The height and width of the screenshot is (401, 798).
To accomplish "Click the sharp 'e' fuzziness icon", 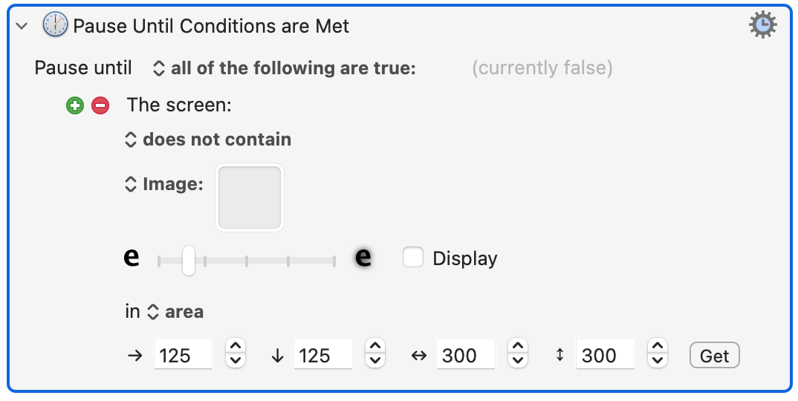I will [x=132, y=257].
